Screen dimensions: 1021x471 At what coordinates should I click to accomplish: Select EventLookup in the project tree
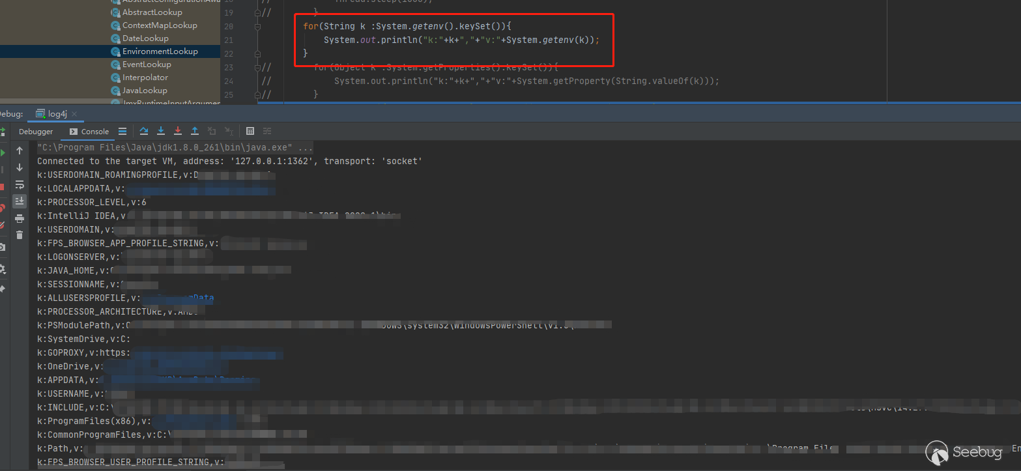[147, 64]
